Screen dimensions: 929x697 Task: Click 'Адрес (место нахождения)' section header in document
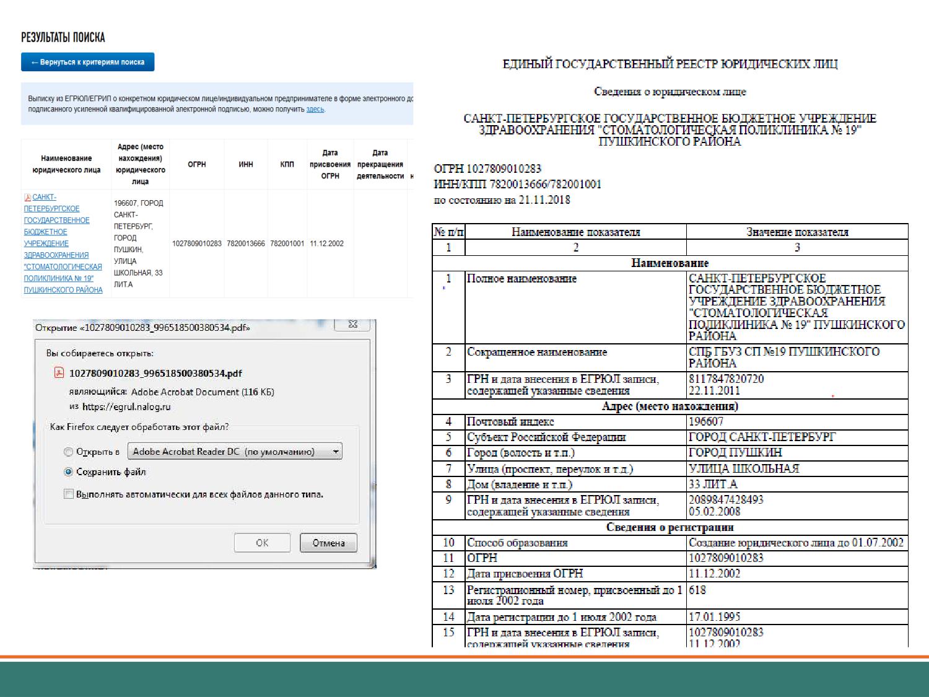click(x=670, y=406)
